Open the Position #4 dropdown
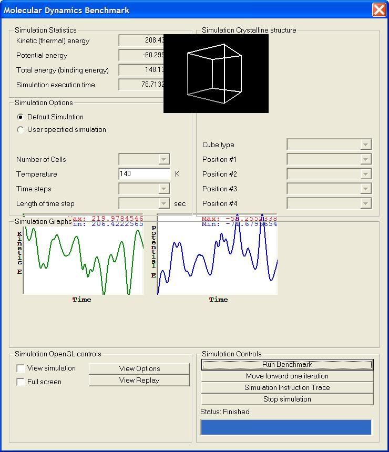Screen dimensions: 389x452 329,203
